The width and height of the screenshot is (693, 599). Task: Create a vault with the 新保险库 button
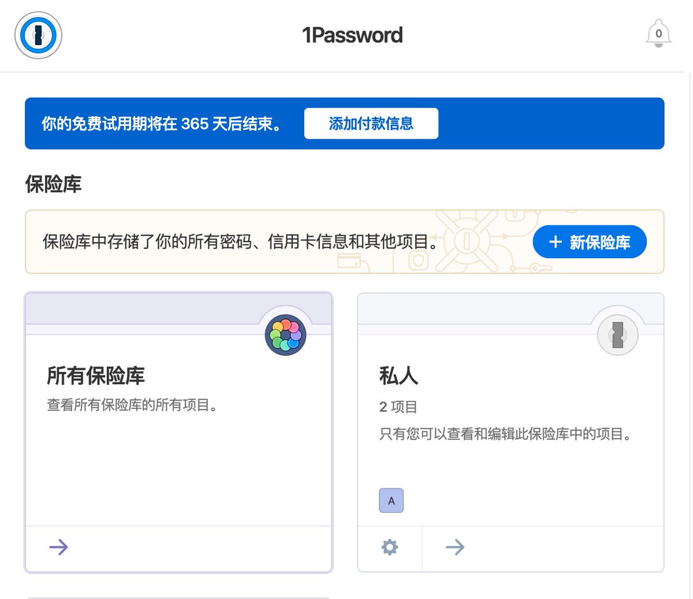(x=589, y=242)
